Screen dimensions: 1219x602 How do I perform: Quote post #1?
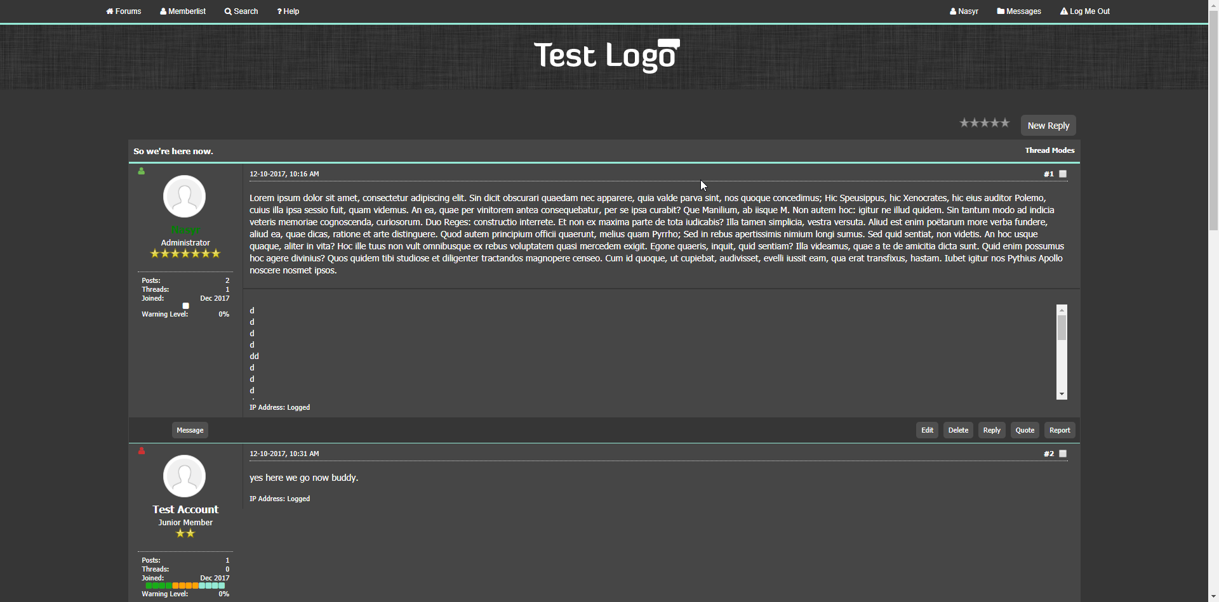click(x=1025, y=430)
